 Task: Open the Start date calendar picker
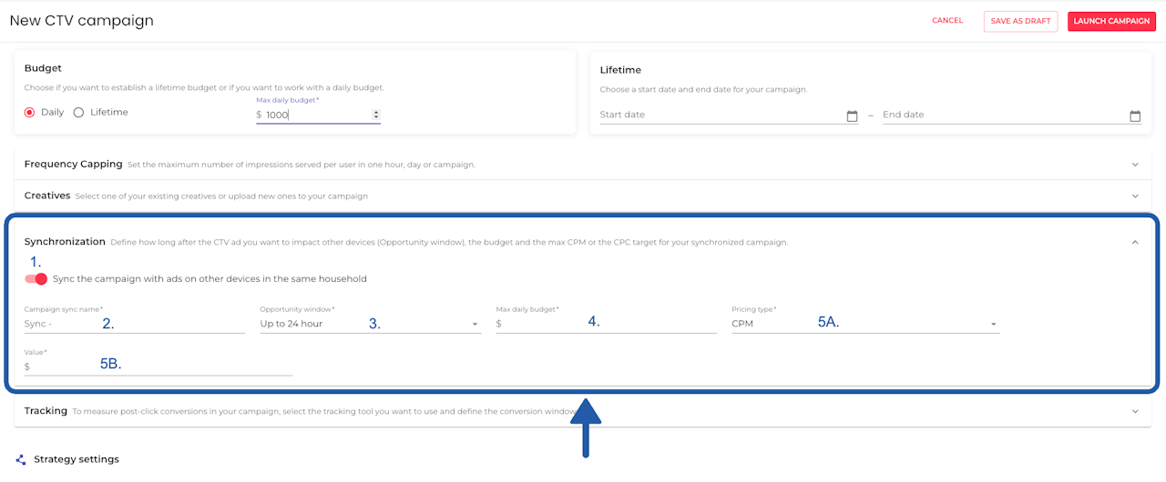(x=852, y=115)
